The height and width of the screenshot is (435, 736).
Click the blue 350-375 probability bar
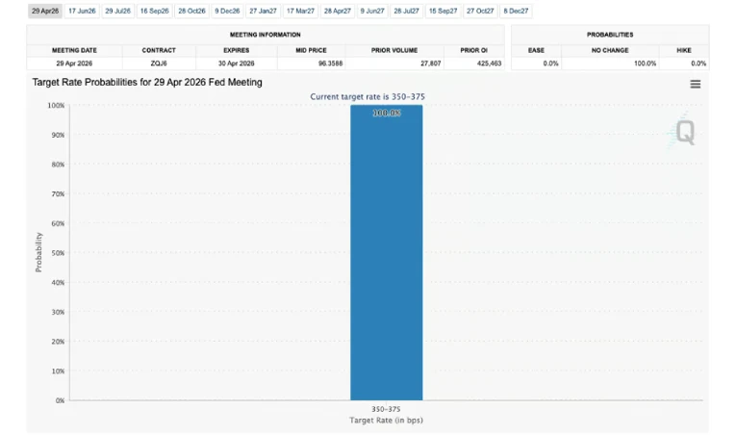pyautogui.click(x=386, y=252)
